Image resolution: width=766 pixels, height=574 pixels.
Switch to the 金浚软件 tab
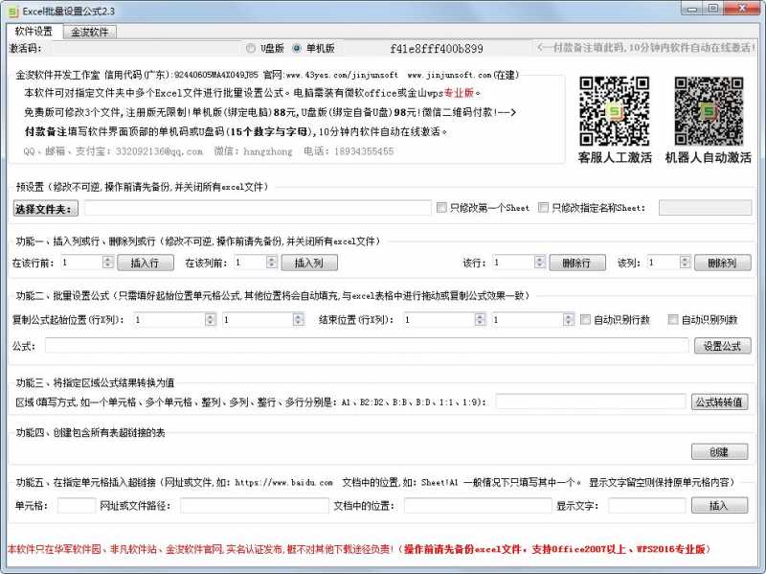click(91, 31)
